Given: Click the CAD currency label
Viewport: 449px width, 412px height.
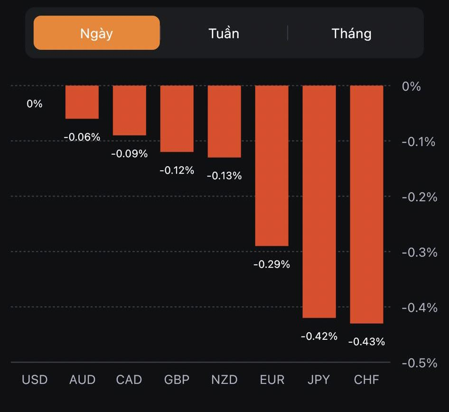Looking at the screenshot, I should 129,380.
